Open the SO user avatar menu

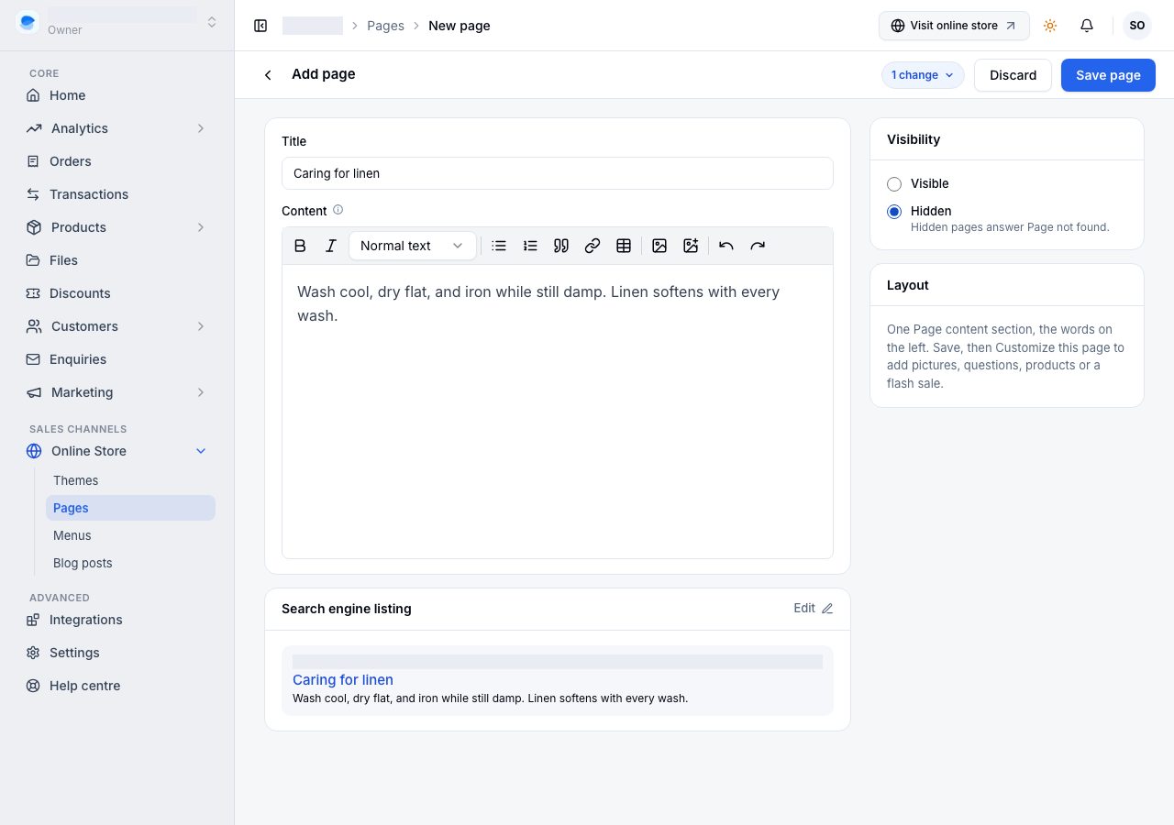(1137, 26)
